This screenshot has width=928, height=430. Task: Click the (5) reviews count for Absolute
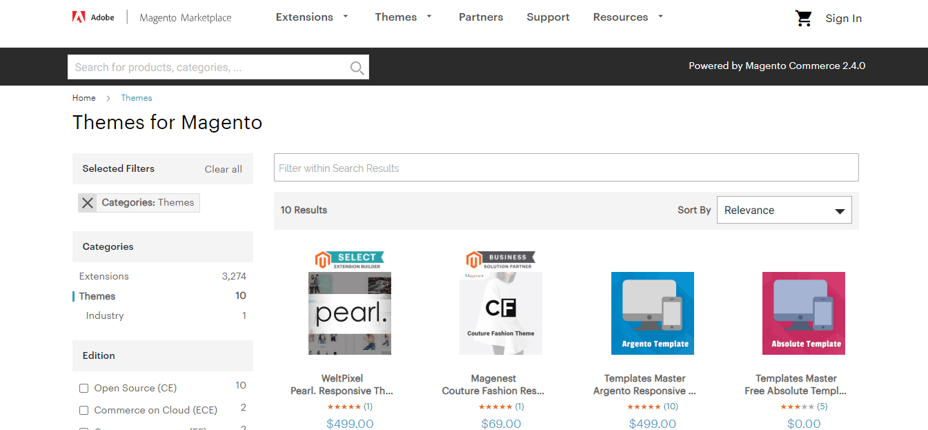click(822, 407)
